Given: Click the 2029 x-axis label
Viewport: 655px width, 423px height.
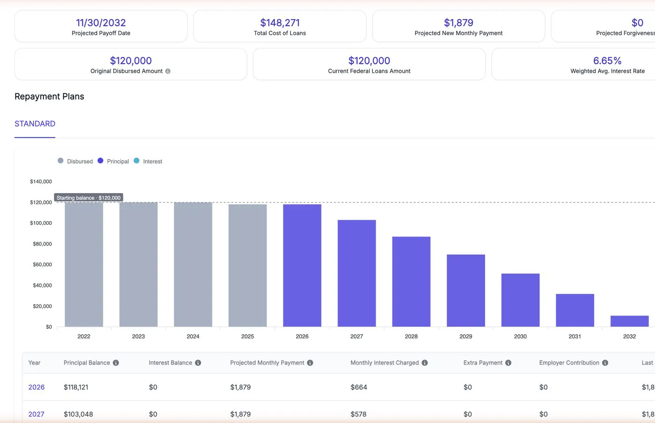Looking at the screenshot, I should (x=466, y=337).
